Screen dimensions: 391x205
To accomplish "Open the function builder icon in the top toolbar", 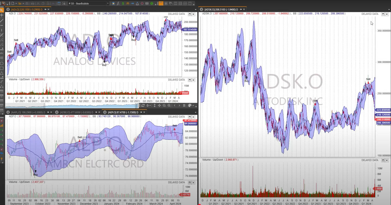I will click(118, 3).
